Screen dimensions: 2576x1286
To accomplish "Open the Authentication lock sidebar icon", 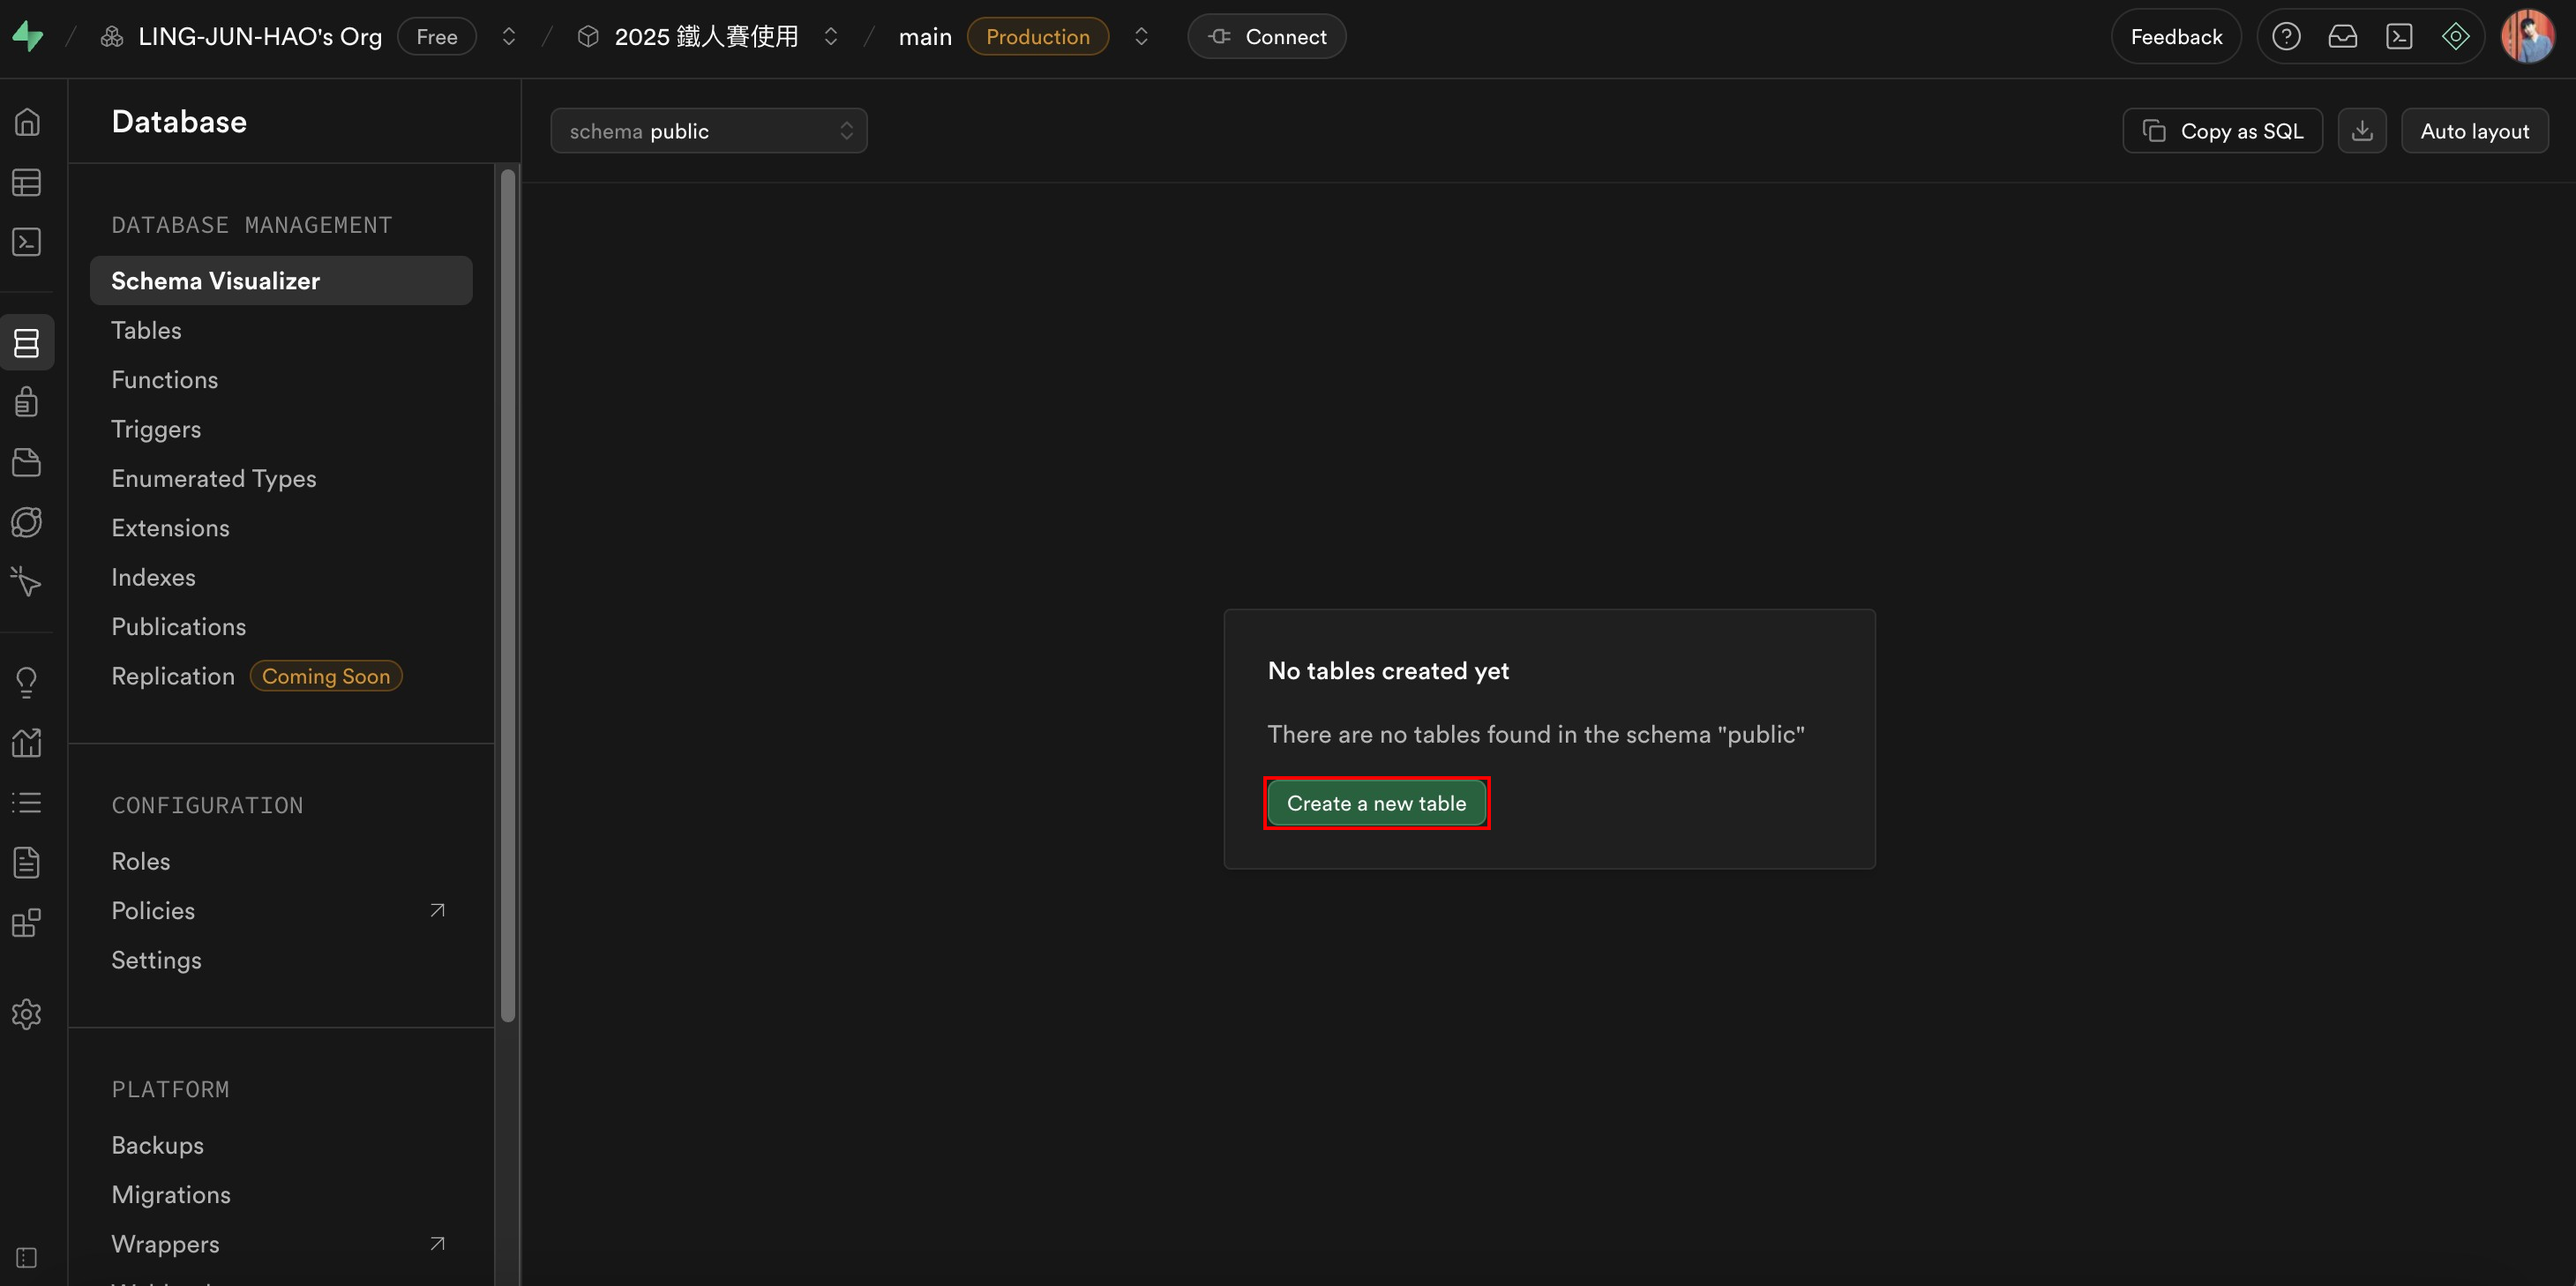I will click(x=27, y=402).
